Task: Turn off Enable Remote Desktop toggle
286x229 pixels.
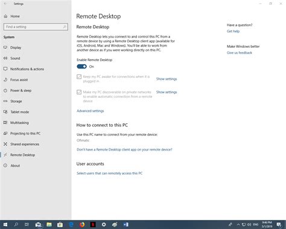Action: coord(81,66)
